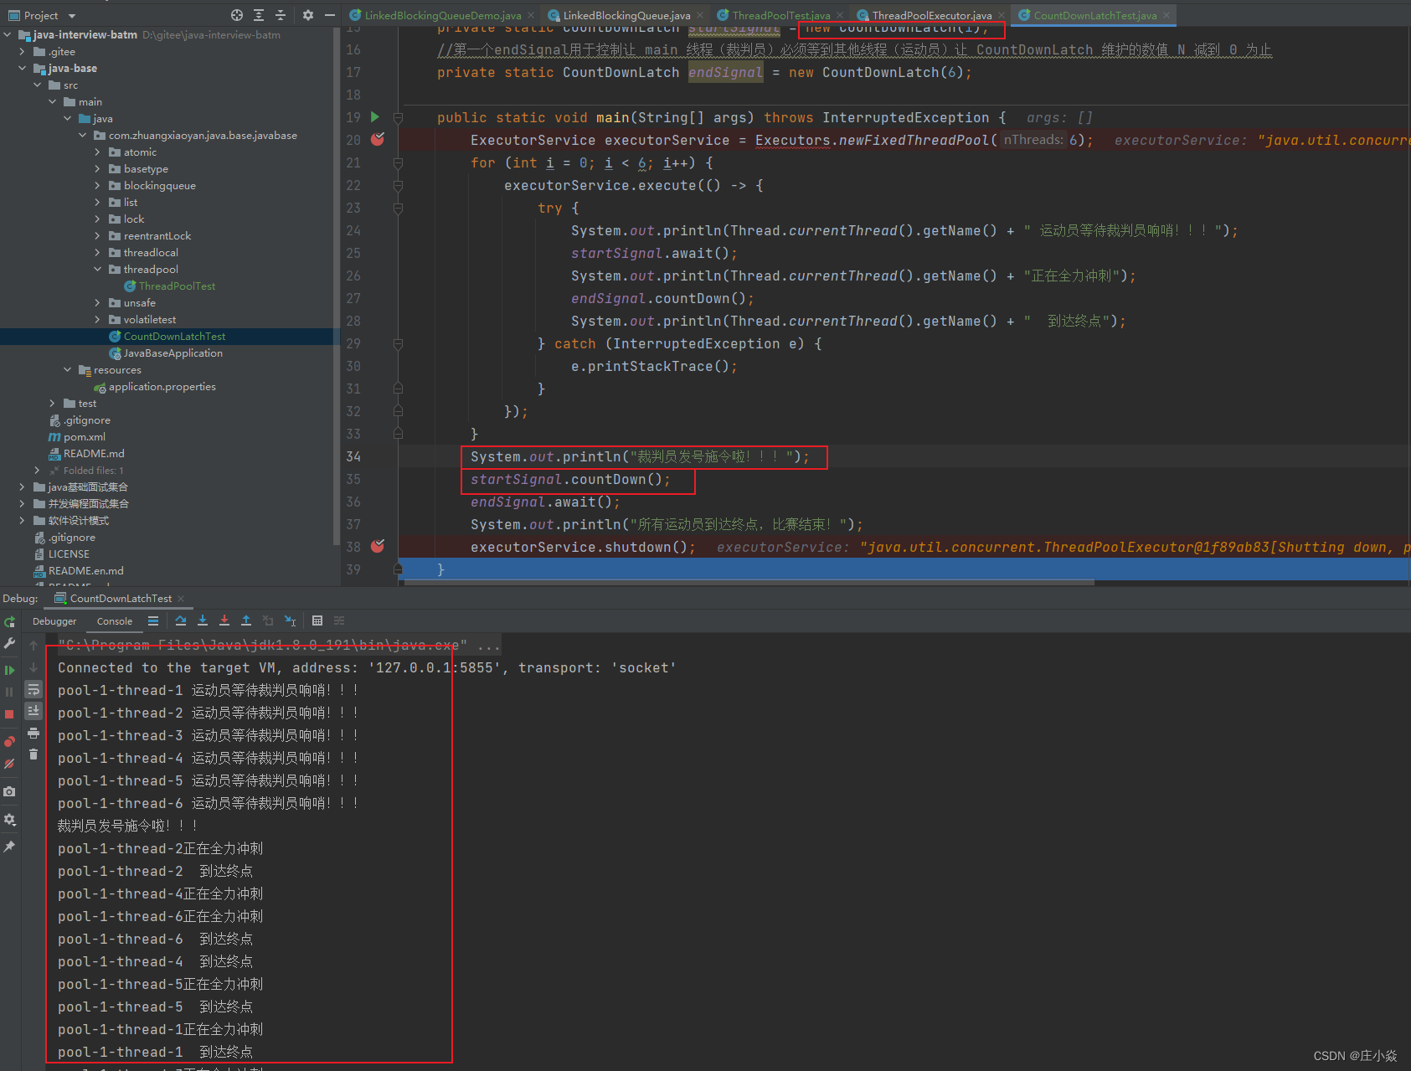The image size is (1411, 1071).
Task: Click the Print console output icon
Action: [x=33, y=733]
